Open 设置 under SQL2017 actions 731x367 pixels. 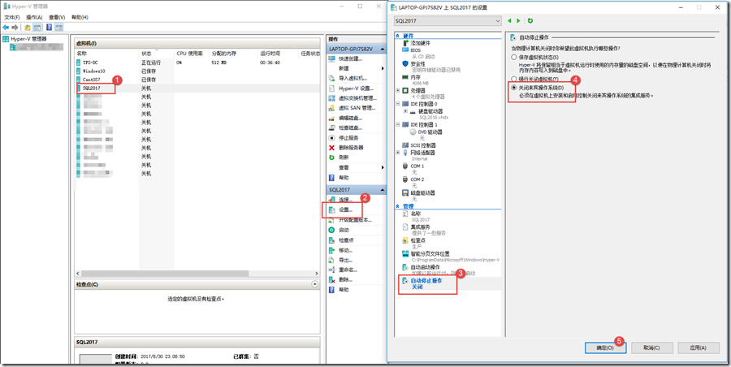coord(345,209)
